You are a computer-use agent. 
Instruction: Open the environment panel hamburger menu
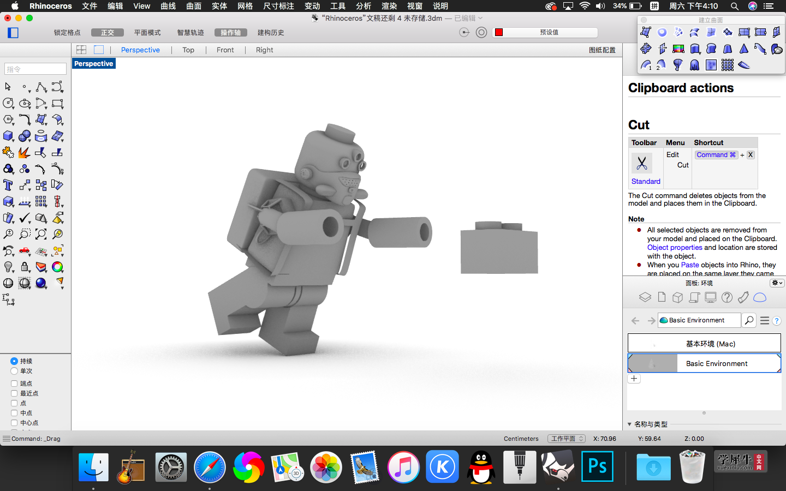[x=765, y=321]
